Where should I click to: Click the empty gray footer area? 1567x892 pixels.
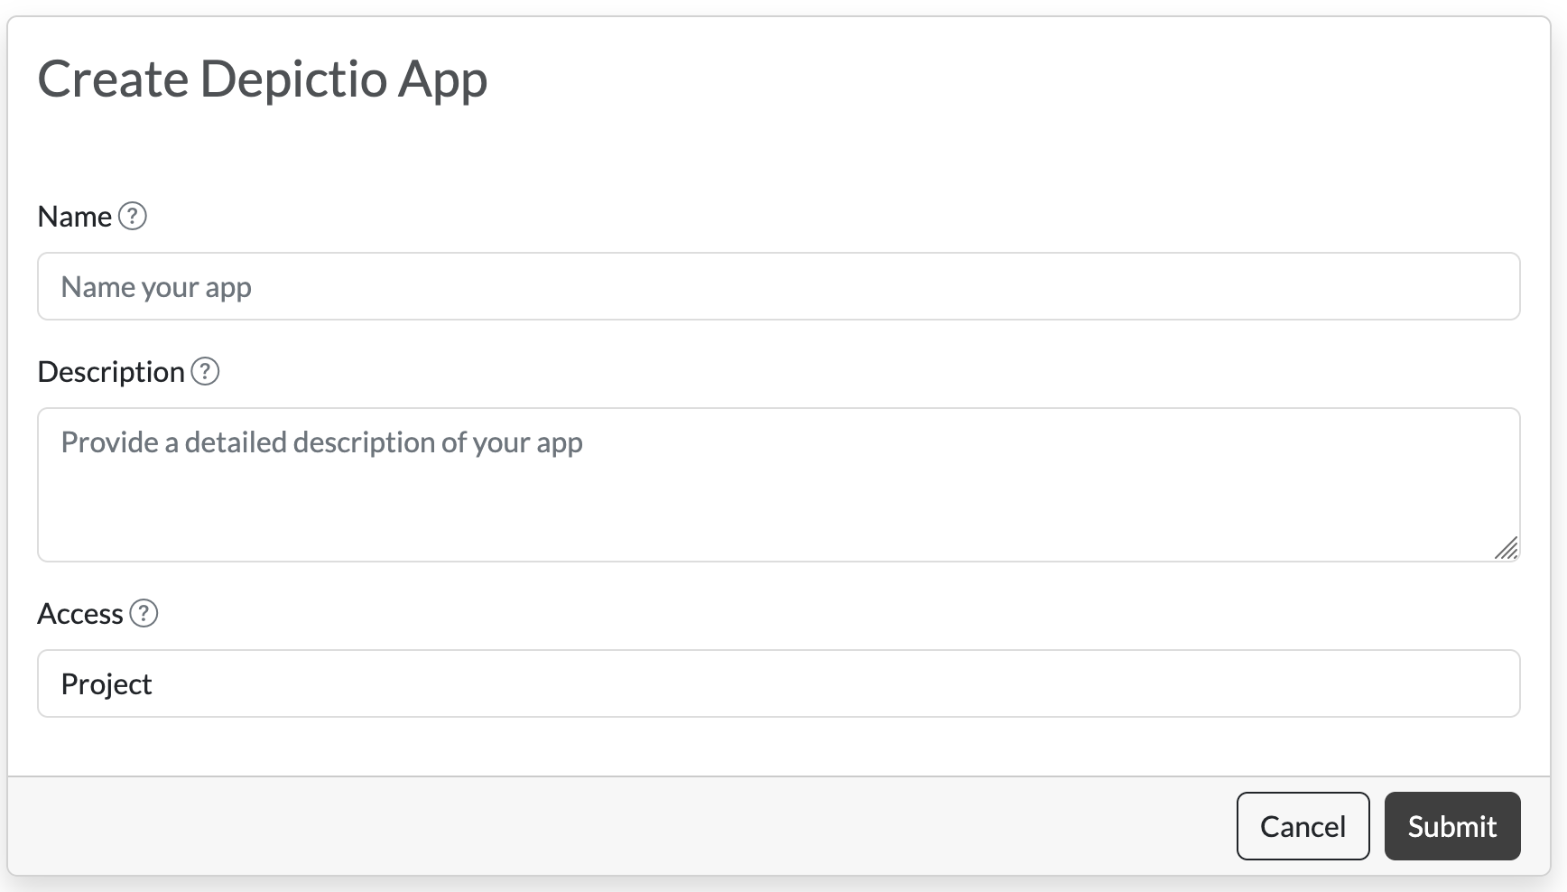pyautogui.click(x=614, y=826)
